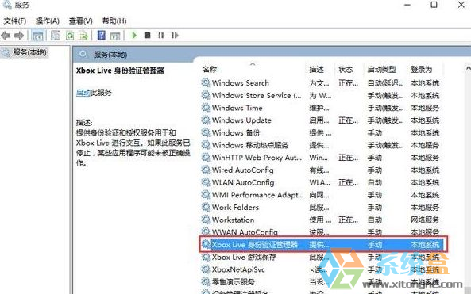The width and height of the screenshot is (471, 294).
Task: Select the Xbox Live 游戏保存 service name
Action: tap(244, 257)
